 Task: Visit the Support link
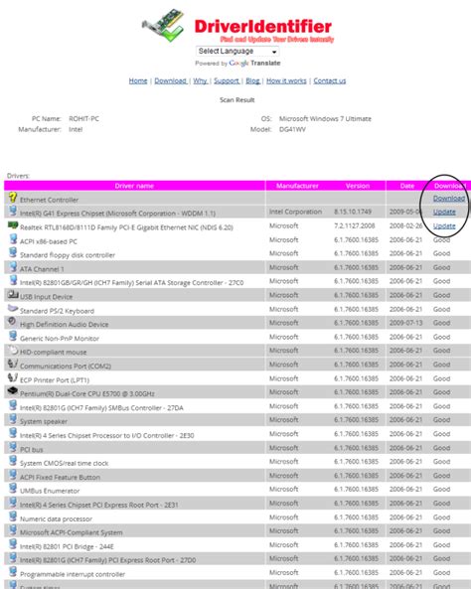[x=227, y=80]
